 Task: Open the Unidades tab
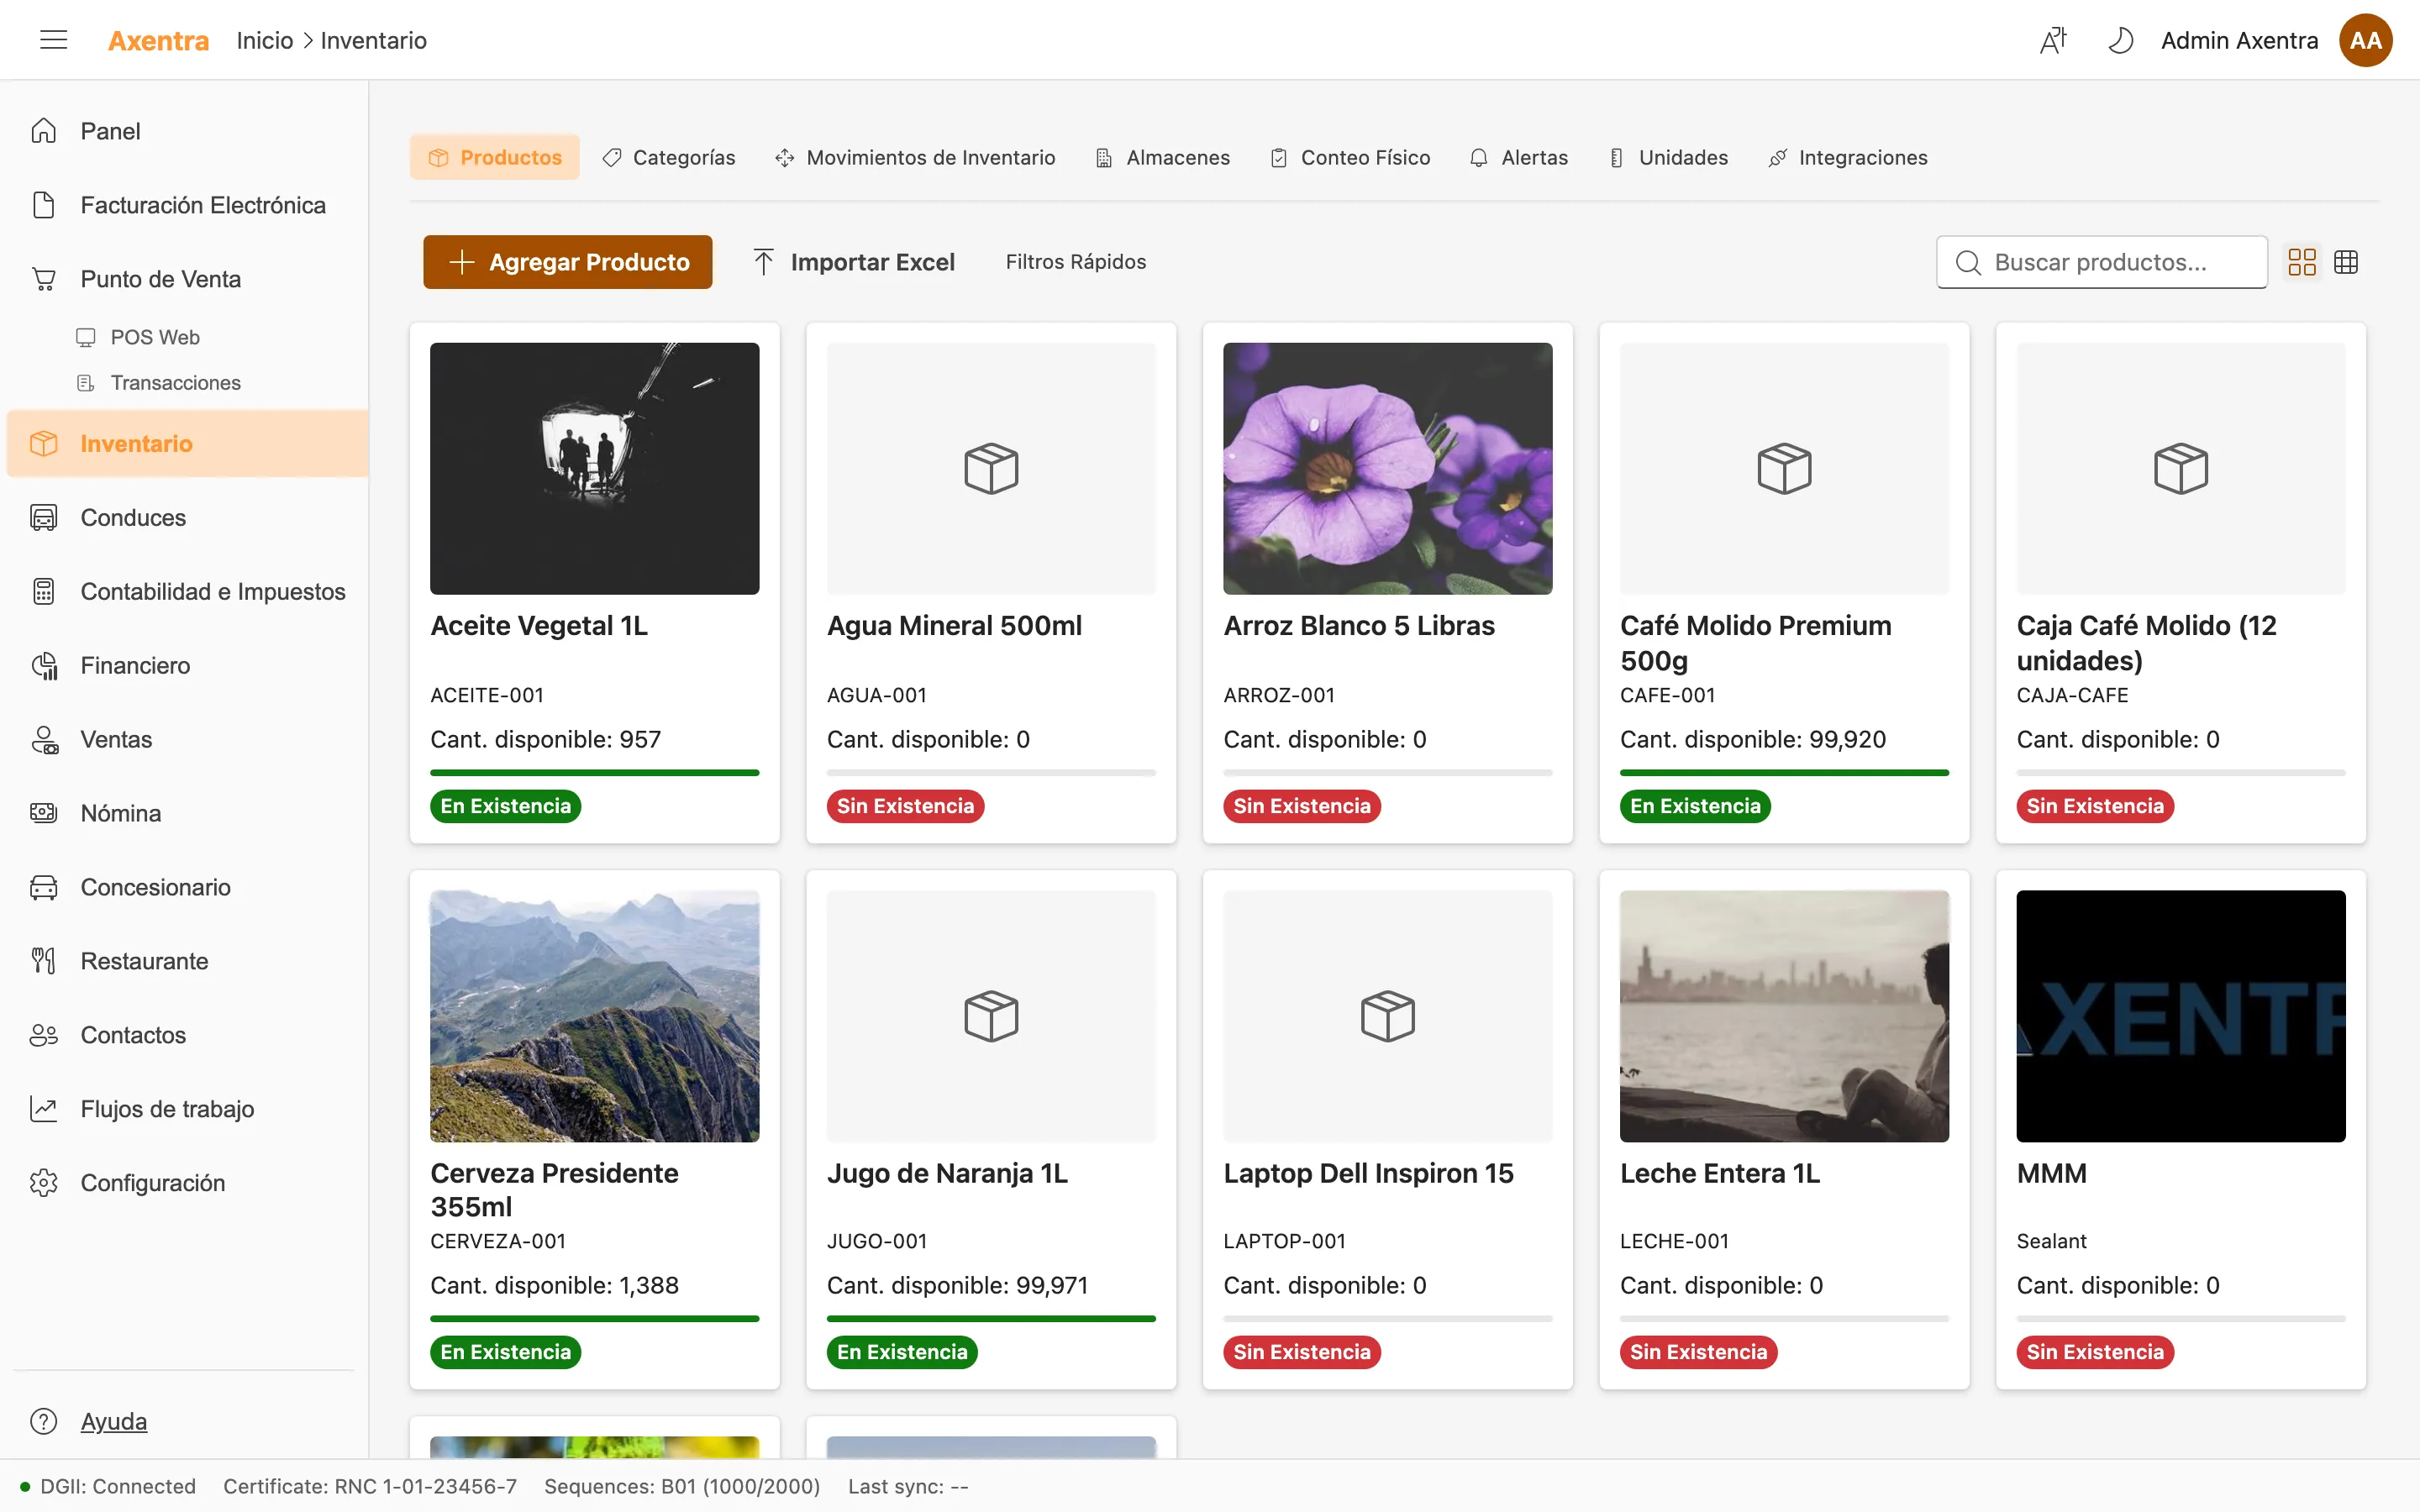coord(1668,157)
